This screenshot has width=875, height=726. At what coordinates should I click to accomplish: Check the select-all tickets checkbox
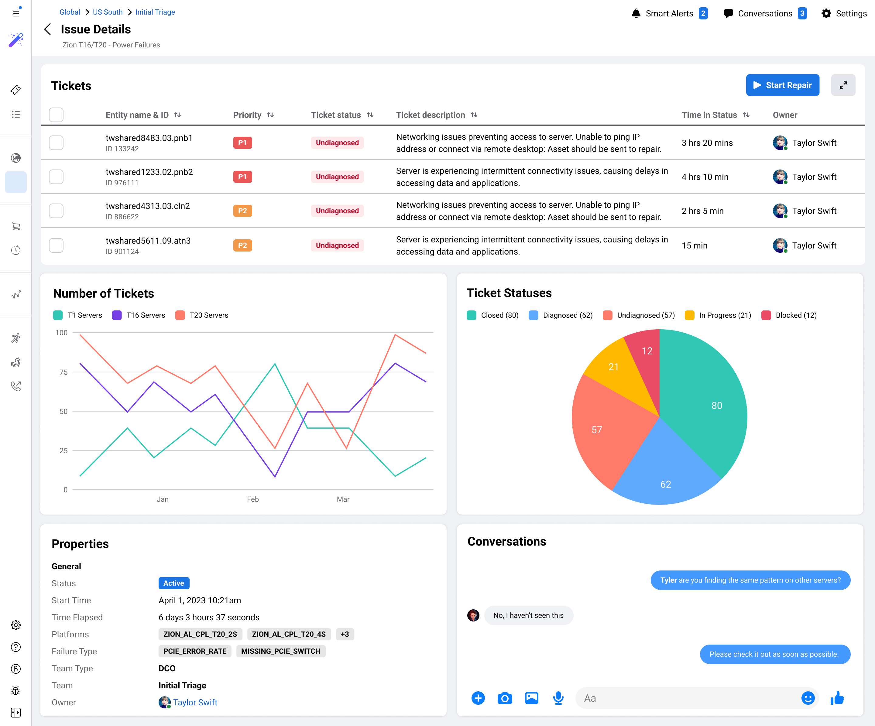pyautogui.click(x=56, y=115)
